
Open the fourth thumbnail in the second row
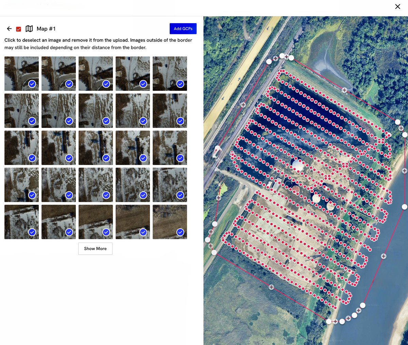tap(133, 111)
